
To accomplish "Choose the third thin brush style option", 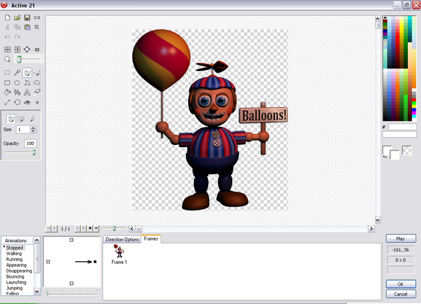I will point(32,119).
